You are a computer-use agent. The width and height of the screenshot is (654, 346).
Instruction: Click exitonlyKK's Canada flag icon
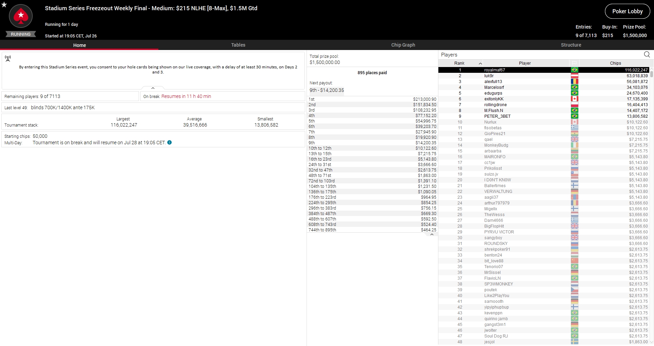(575, 99)
